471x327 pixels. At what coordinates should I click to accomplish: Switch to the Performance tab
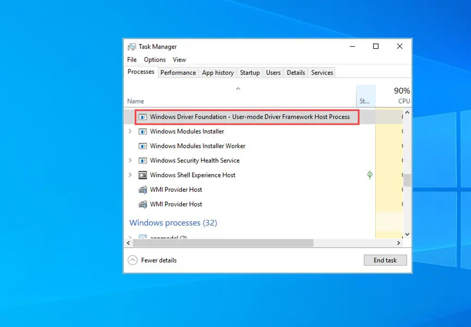[x=178, y=73]
